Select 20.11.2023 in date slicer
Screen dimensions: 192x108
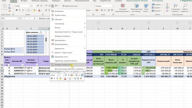[35, 36]
